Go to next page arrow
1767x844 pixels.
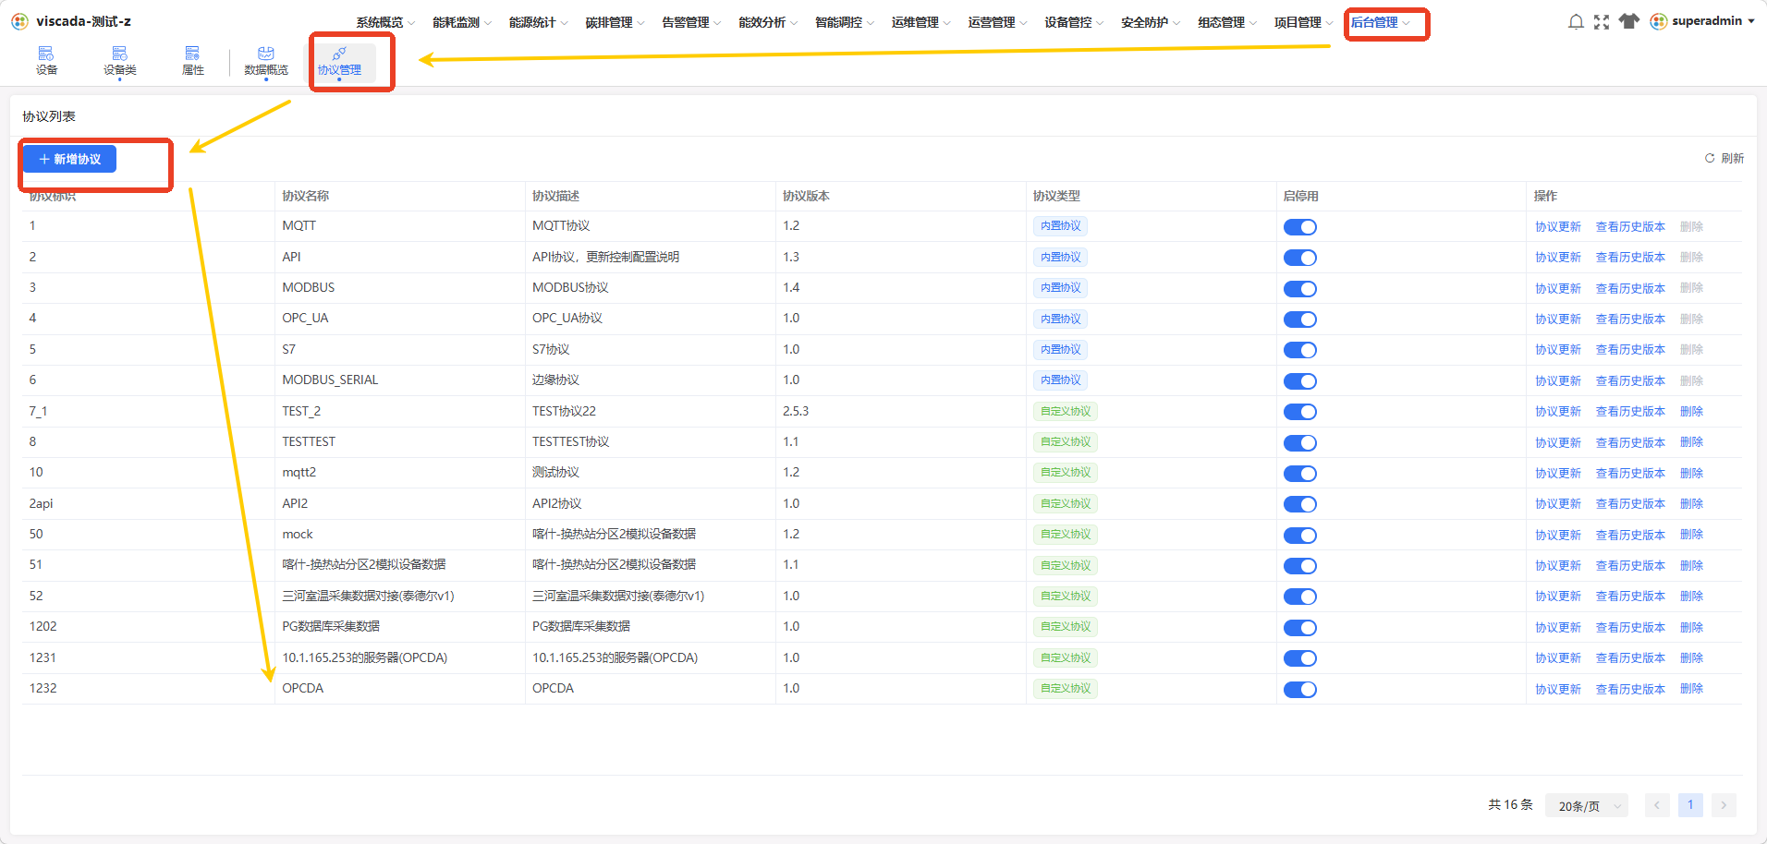click(x=1724, y=805)
